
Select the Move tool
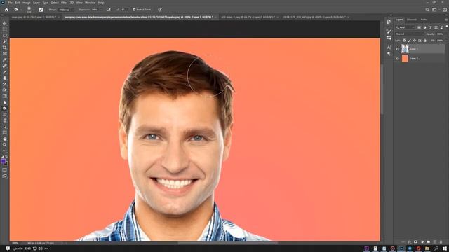tap(5, 23)
